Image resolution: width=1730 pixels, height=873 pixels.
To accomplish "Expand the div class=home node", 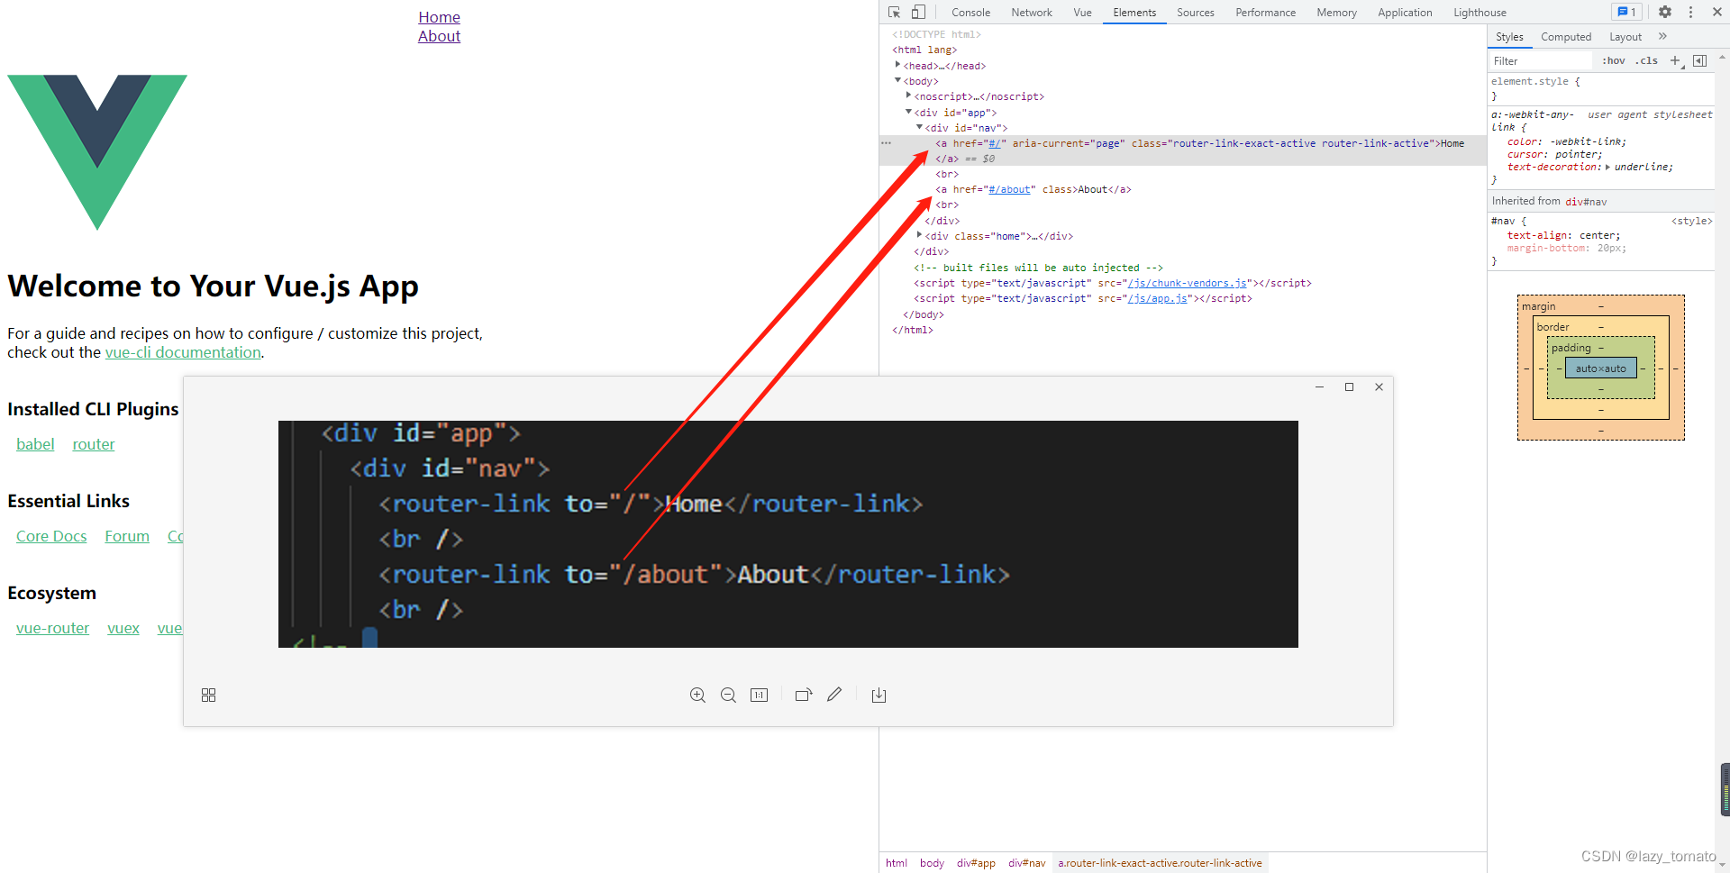I will pos(919,235).
